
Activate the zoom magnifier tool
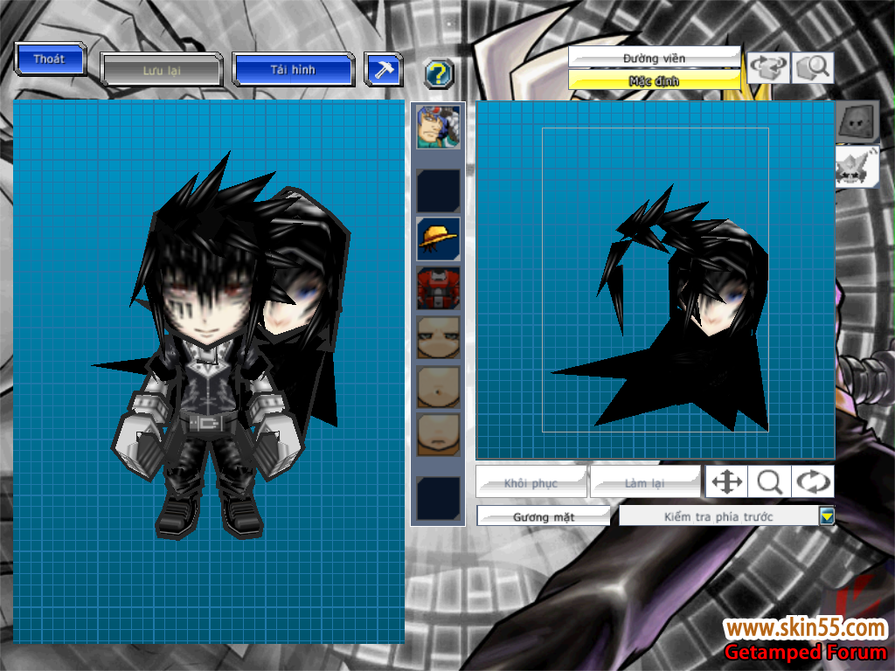(769, 481)
